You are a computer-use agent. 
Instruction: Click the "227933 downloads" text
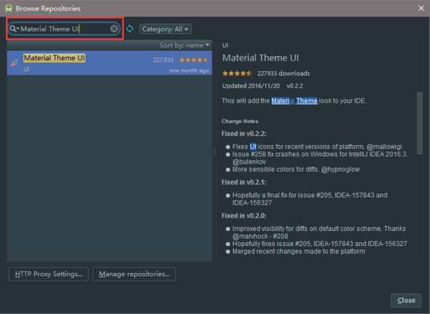click(x=284, y=73)
